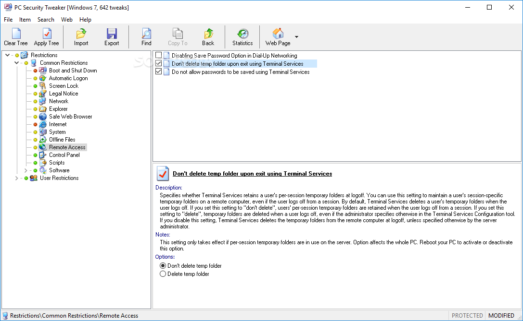Expand the User Restrictions node
The image size is (523, 321).
(16, 178)
